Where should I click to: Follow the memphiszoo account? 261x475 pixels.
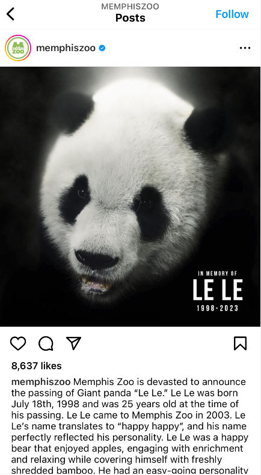click(x=232, y=14)
